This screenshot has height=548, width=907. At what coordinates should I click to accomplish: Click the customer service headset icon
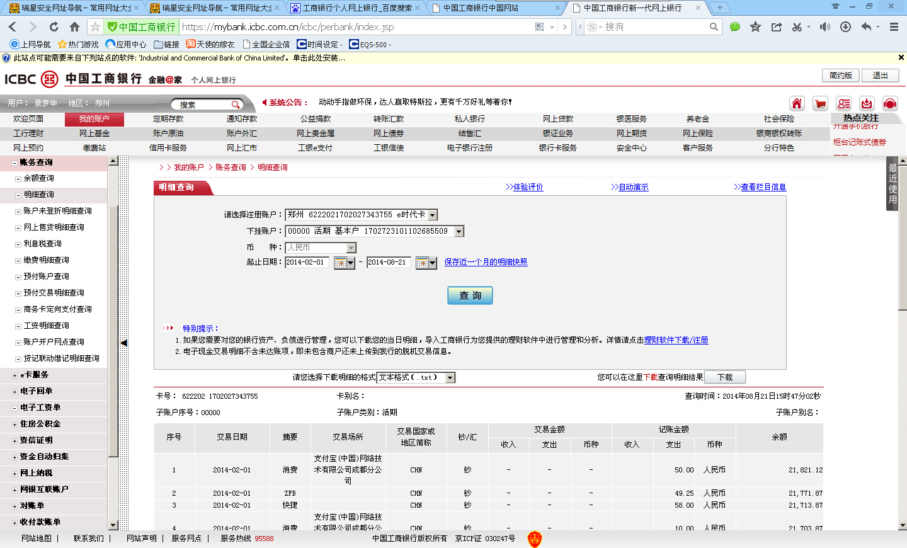pos(890,104)
